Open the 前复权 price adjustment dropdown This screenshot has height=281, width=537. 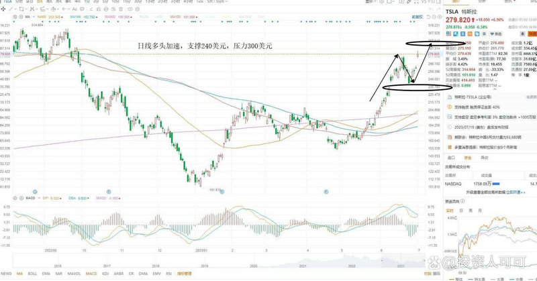tap(417, 17)
